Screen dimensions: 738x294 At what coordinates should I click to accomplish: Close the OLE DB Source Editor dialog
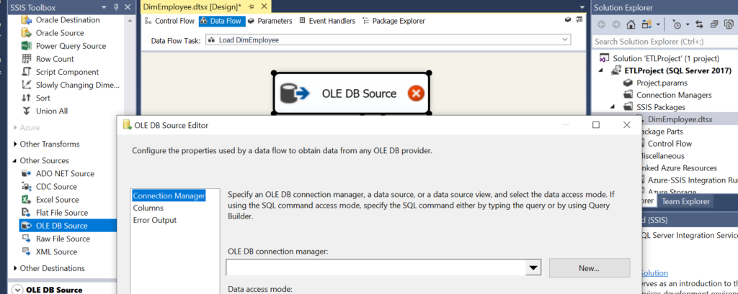tap(626, 125)
